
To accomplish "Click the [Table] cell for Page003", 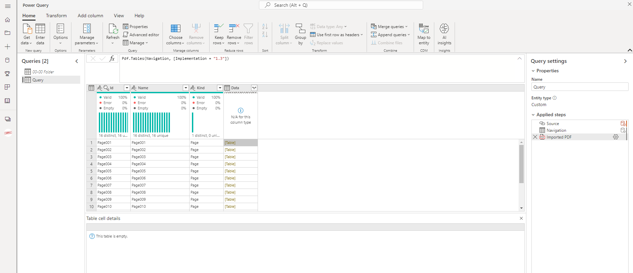I will pos(240,157).
